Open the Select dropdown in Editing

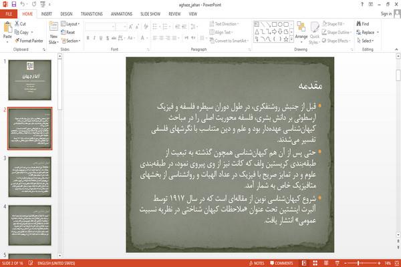pos(365,41)
